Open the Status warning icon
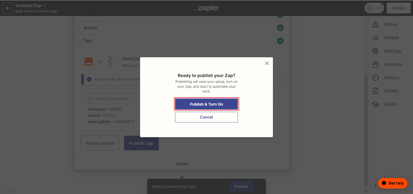 pos(375,25)
